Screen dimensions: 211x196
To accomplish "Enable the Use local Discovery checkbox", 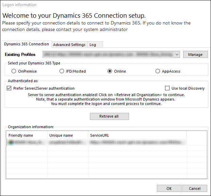I will [167, 88].
